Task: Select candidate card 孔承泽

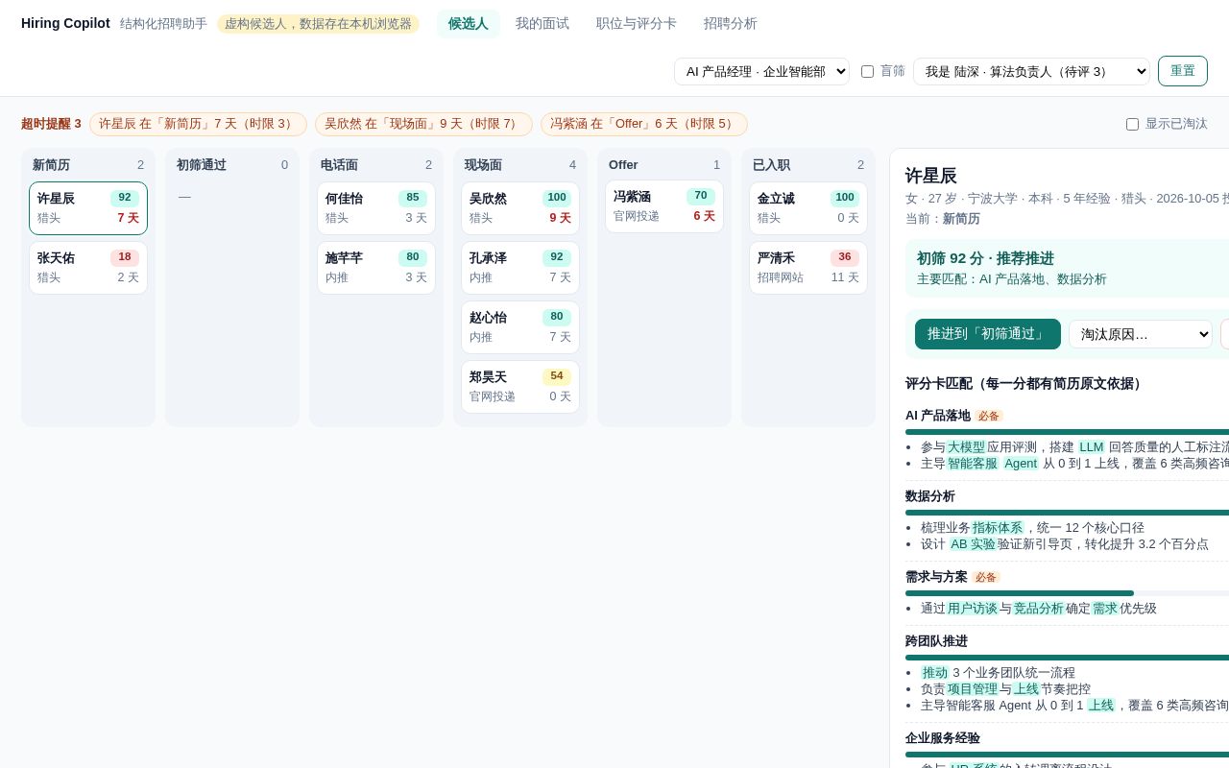Action: coord(520,268)
